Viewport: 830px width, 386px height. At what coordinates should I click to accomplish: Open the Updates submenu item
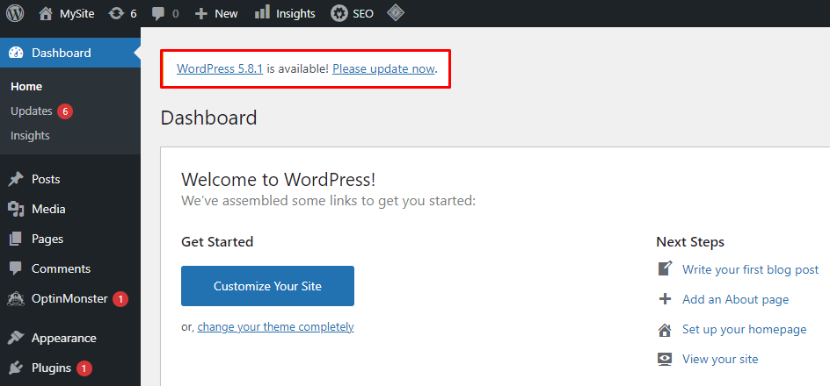pyautogui.click(x=32, y=111)
